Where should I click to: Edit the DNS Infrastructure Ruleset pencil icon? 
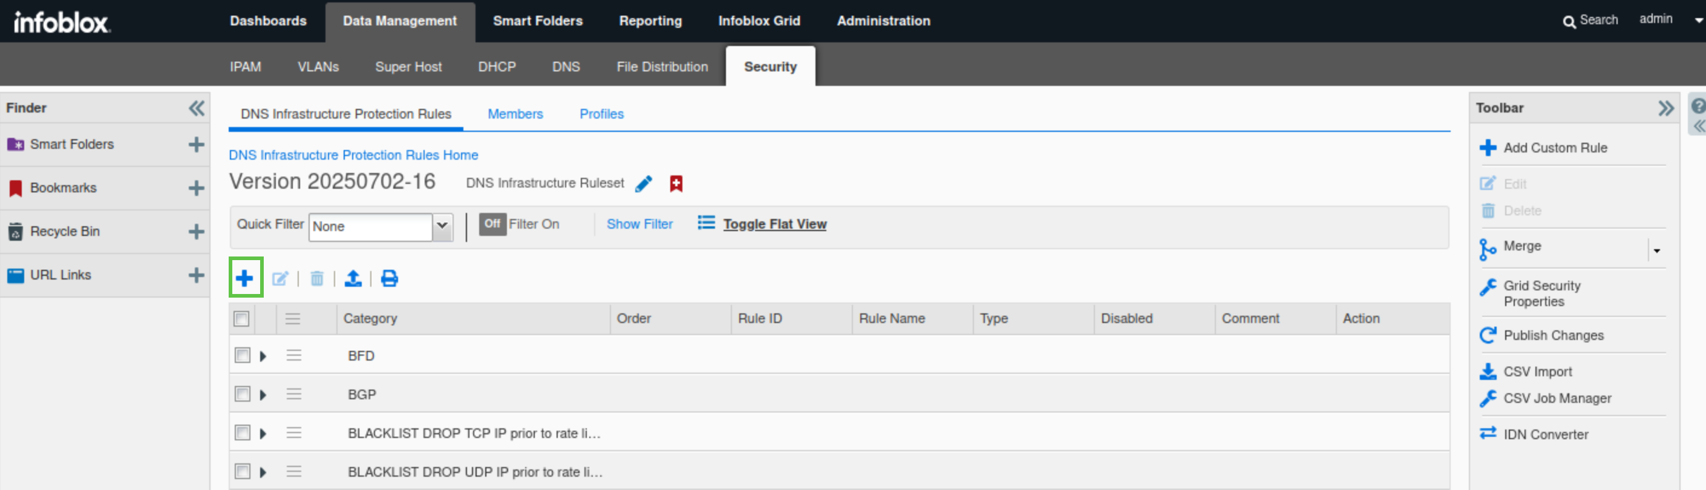coord(644,183)
